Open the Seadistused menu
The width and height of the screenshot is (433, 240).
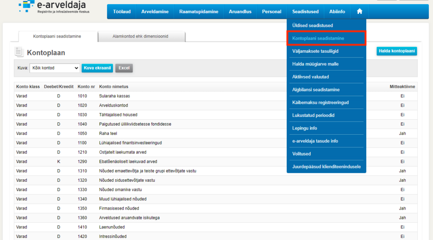tap(305, 11)
